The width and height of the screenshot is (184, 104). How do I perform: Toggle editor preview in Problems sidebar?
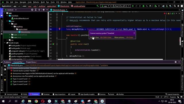(5, 69)
